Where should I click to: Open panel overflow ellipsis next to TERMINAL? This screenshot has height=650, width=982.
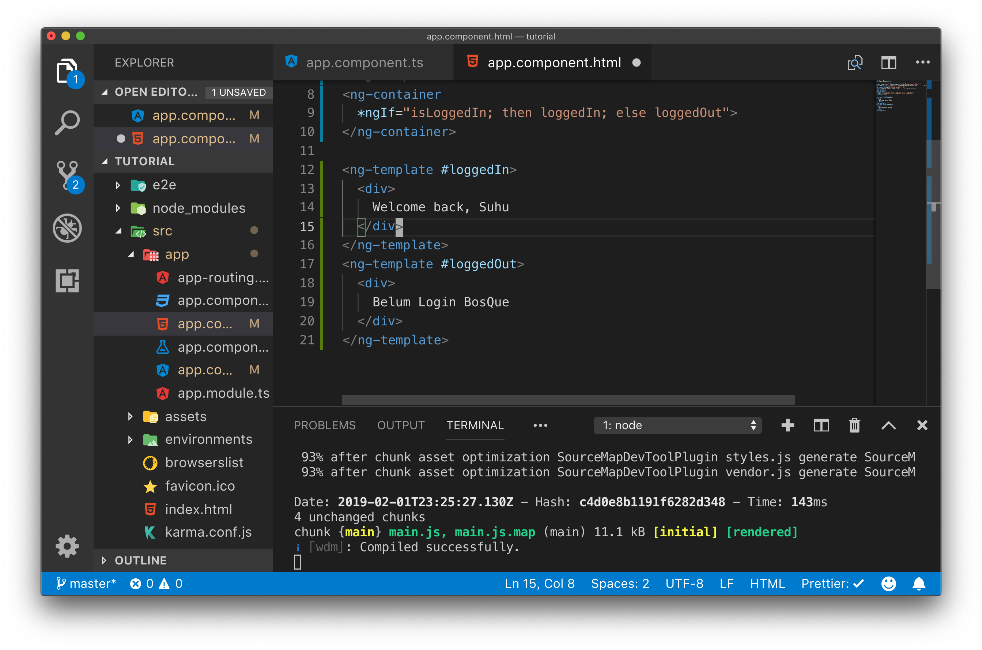(x=540, y=425)
